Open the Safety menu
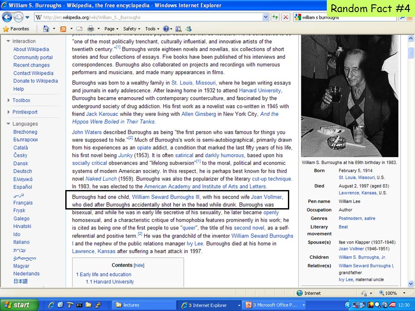Image resolution: width=415 pixels, height=311 pixels. [x=131, y=29]
